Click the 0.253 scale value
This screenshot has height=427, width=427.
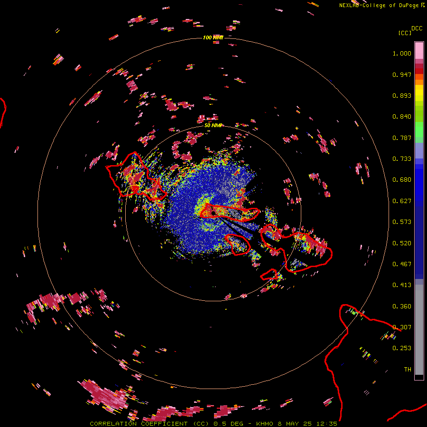point(402,348)
